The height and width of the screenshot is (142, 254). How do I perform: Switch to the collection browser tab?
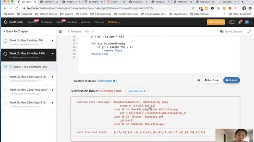(x=93, y=2)
